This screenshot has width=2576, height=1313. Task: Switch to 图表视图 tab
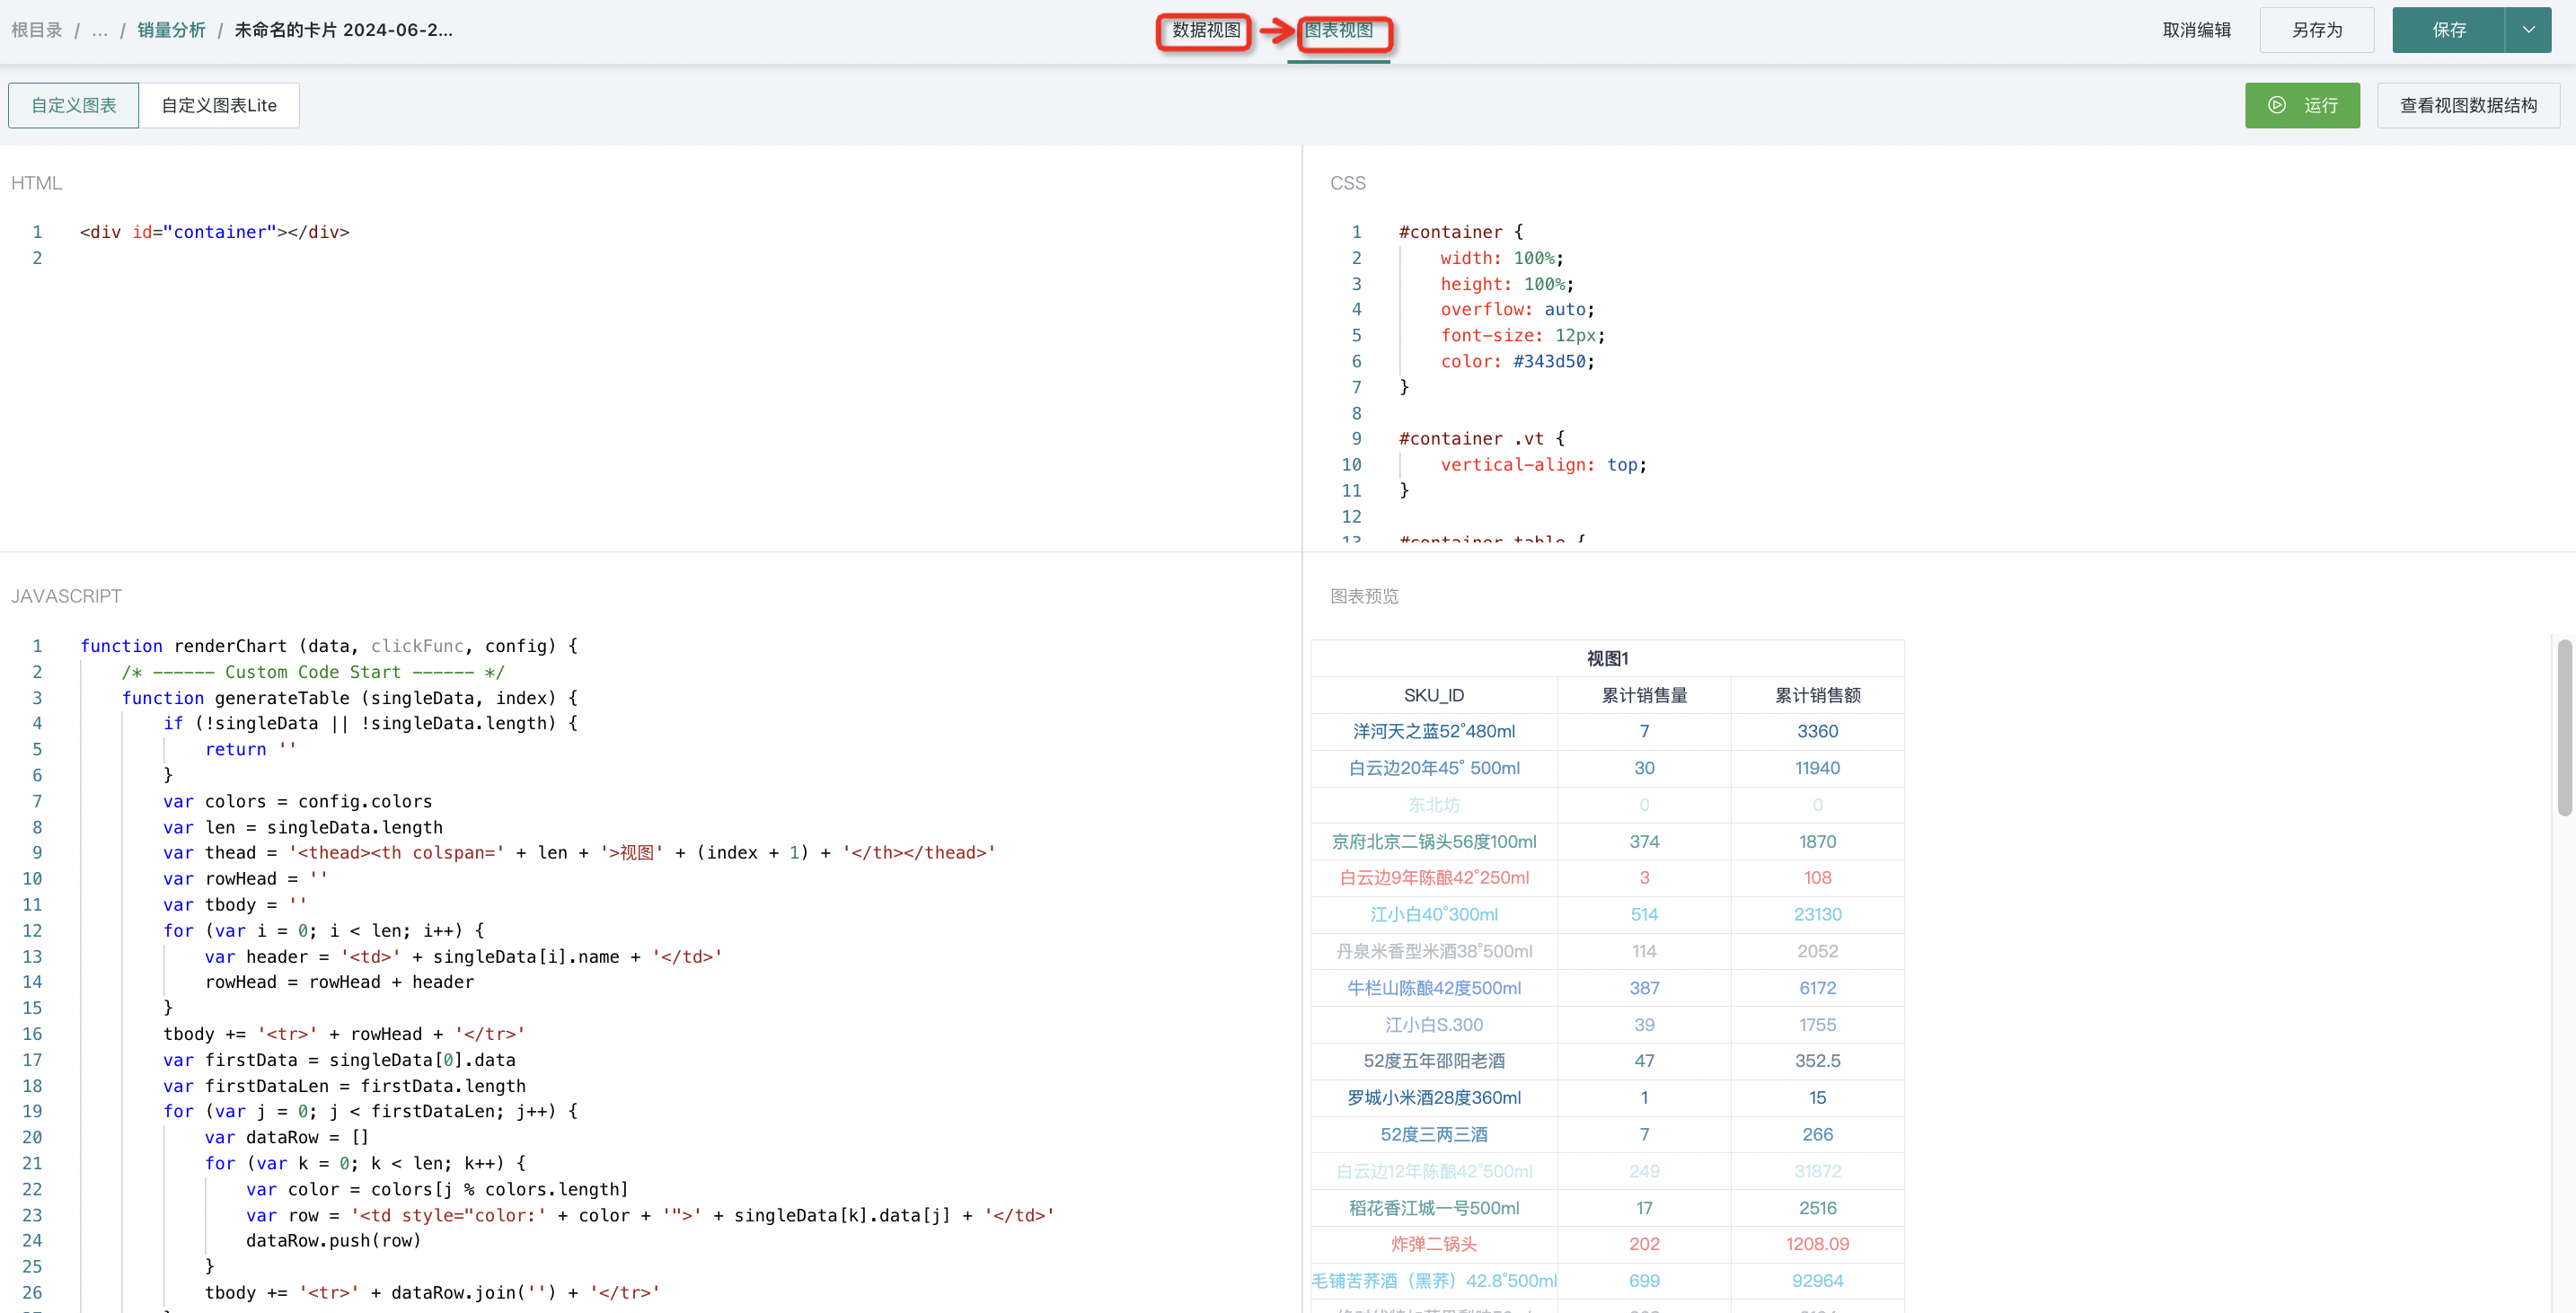1338,30
